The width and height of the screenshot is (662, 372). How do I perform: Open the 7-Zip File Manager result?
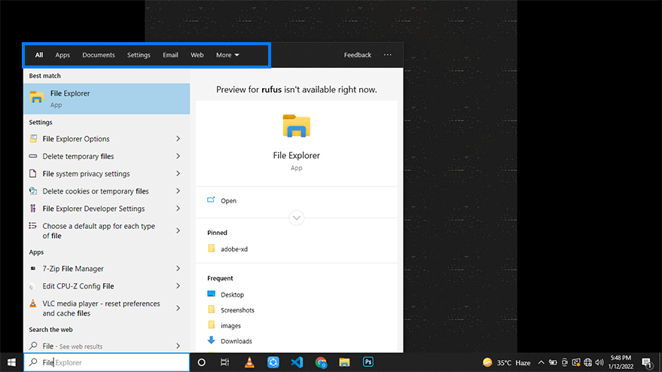tap(73, 269)
